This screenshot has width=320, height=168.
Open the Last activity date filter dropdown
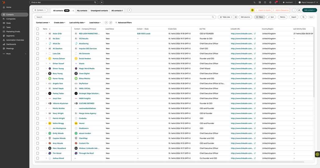[x=77, y=22]
